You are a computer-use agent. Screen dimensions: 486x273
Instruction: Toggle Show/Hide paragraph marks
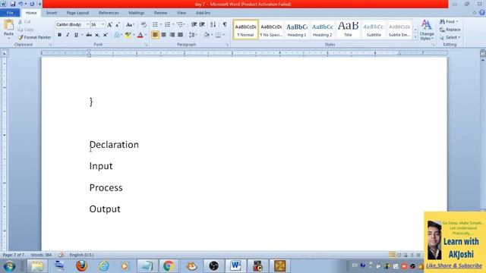pyautogui.click(x=225, y=24)
